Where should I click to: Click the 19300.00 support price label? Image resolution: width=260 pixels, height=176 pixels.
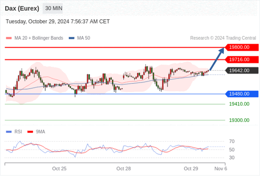coord(239,120)
